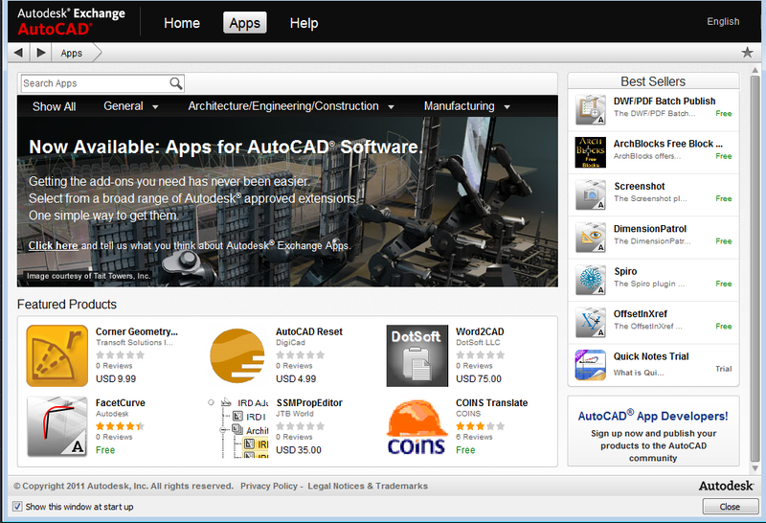
Task: Click the favorites star icon
Action: [747, 53]
